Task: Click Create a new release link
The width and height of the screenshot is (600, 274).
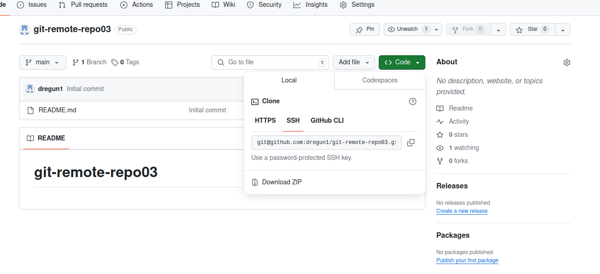Action: [x=462, y=211]
